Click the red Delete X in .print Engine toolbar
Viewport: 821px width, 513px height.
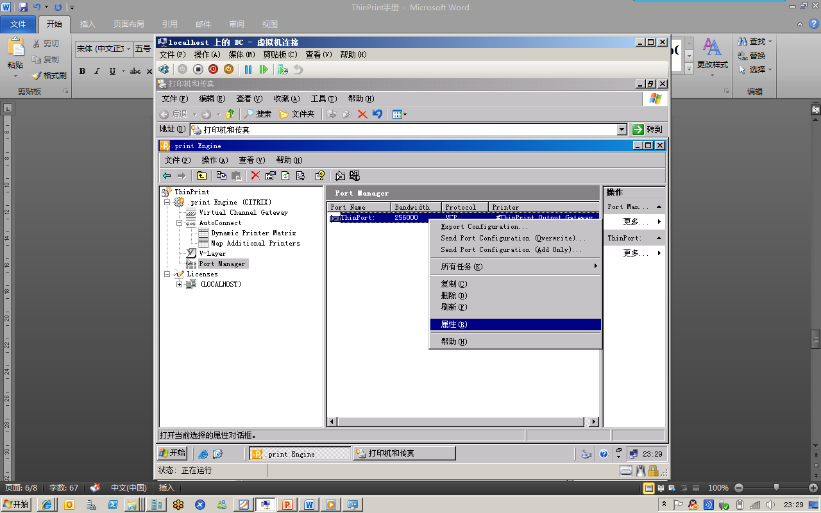pos(255,176)
